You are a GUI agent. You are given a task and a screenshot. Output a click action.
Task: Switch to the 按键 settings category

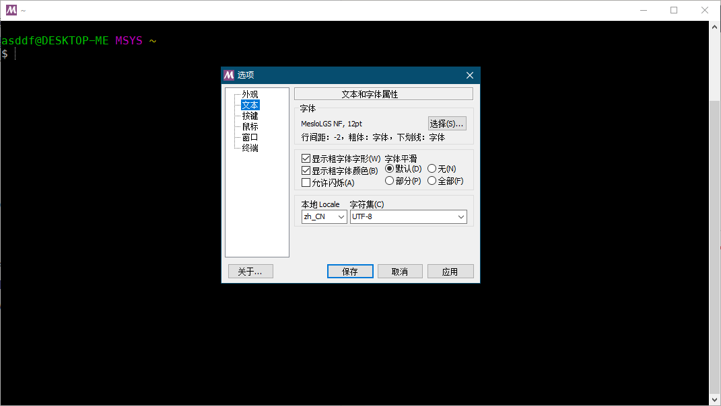tap(250, 115)
